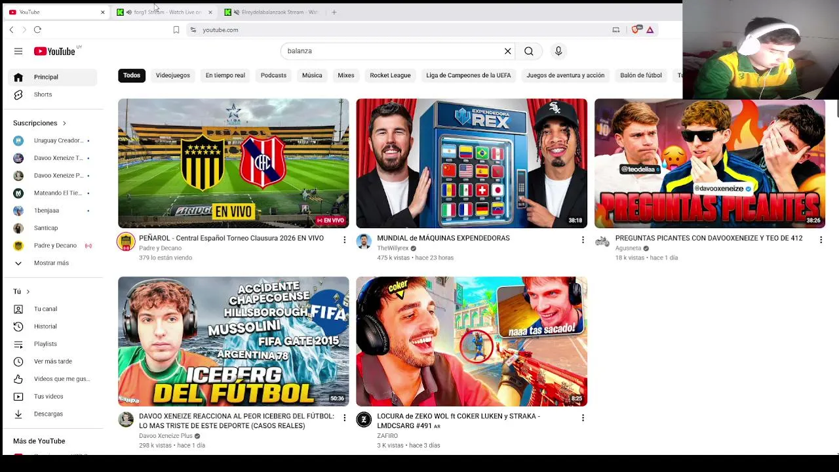Go back with the browser back arrow
The image size is (839, 472).
tap(11, 29)
